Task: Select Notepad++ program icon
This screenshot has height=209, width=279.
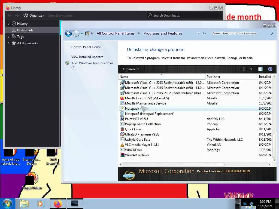Action: [122, 108]
